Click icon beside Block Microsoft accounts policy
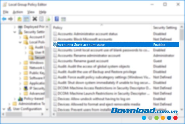 pos(55,39)
